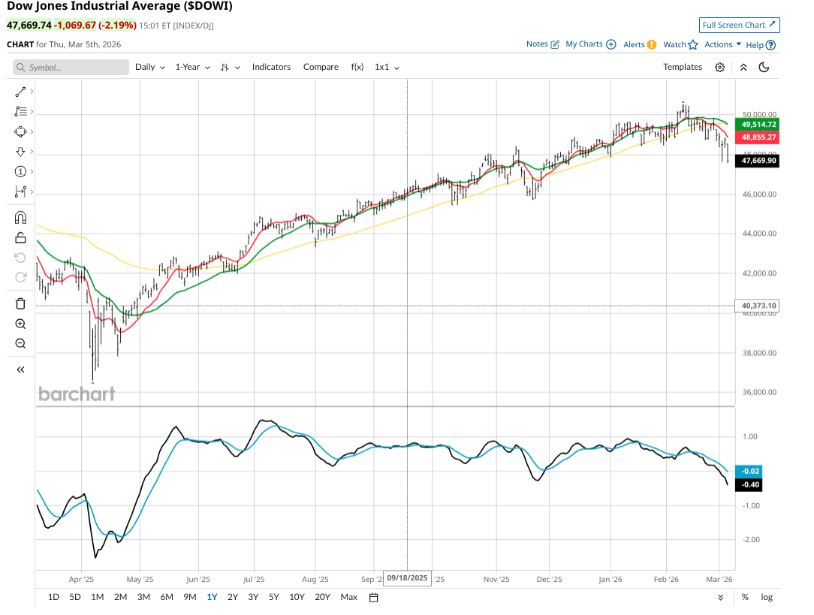The height and width of the screenshot is (615, 814).
Task: Select the 5D time range
Action: point(75,598)
